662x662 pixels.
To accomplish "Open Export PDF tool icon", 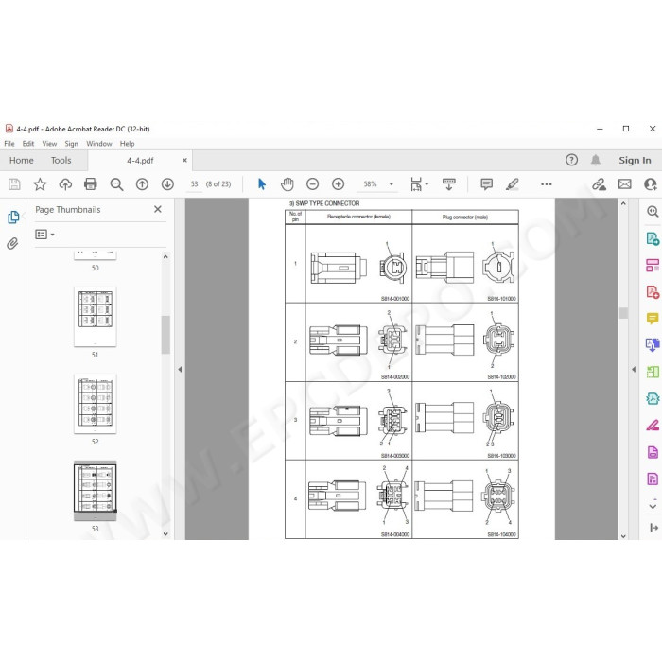I will [x=653, y=237].
